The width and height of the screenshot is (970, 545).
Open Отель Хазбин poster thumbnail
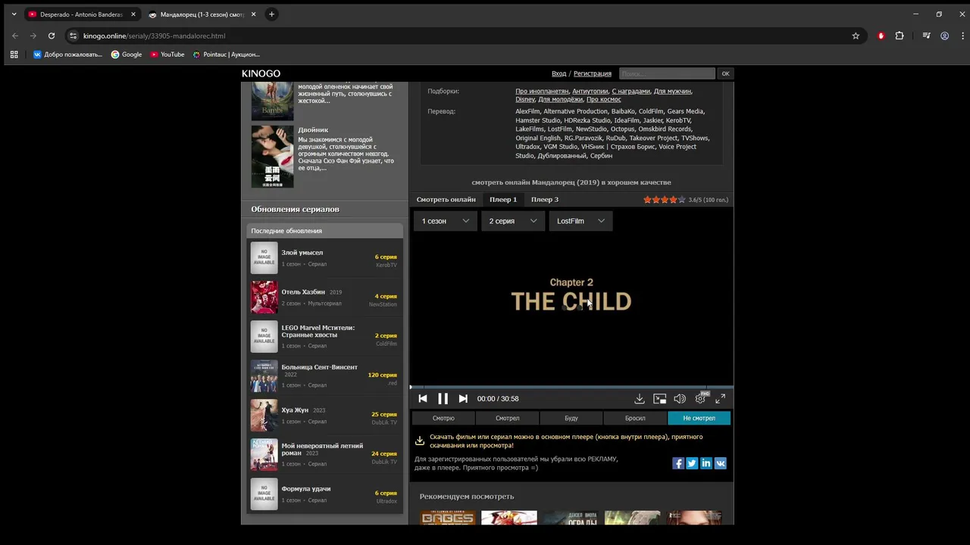point(264,297)
